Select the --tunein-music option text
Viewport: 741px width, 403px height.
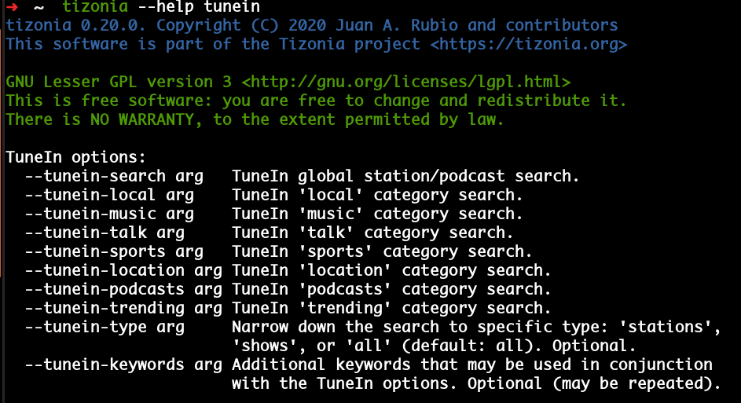click(90, 214)
